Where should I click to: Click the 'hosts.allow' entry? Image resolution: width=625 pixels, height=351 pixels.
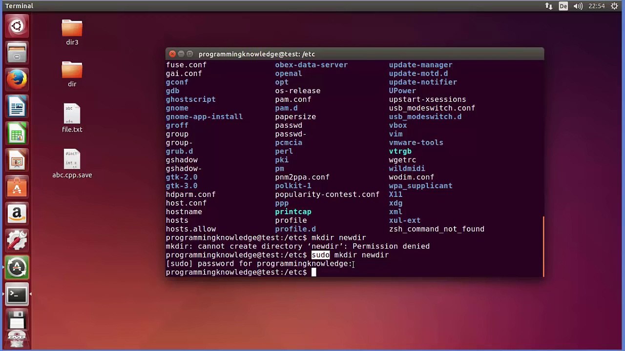[x=191, y=229]
